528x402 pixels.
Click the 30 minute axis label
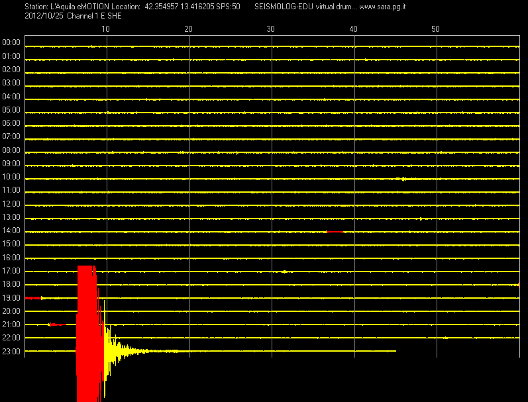click(271, 29)
